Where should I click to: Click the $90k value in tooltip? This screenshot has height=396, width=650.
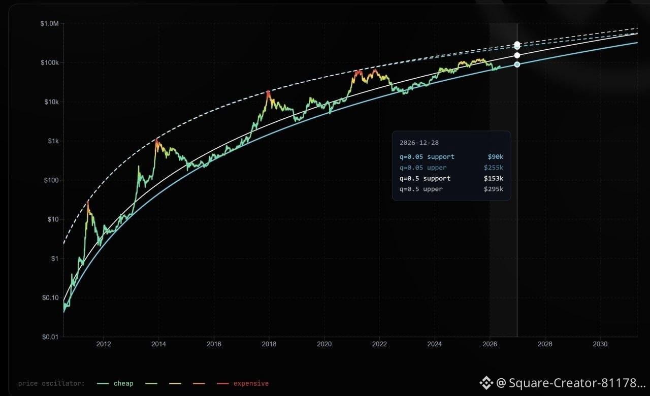(495, 157)
